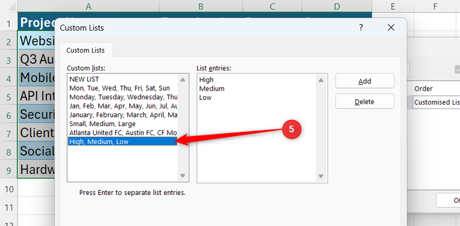Screen dimensions: 460x226
Task: Click cell A9 starting with Hardw
Action: 37,170
